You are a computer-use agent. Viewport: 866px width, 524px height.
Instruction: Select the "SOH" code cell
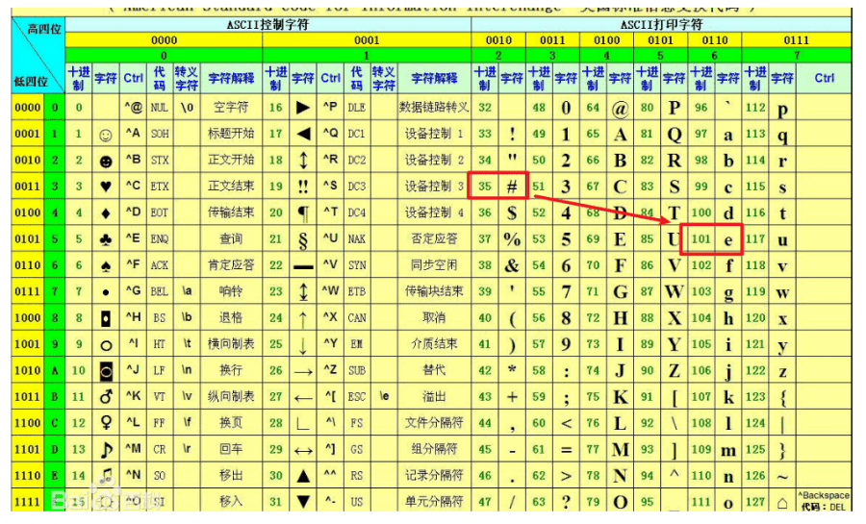(x=160, y=134)
